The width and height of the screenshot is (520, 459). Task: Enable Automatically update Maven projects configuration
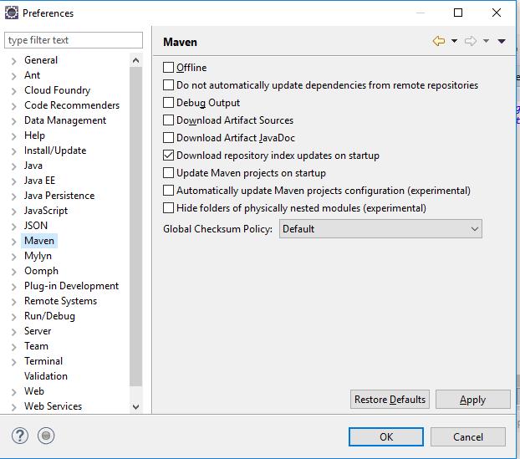pyautogui.click(x=168, y=191)
